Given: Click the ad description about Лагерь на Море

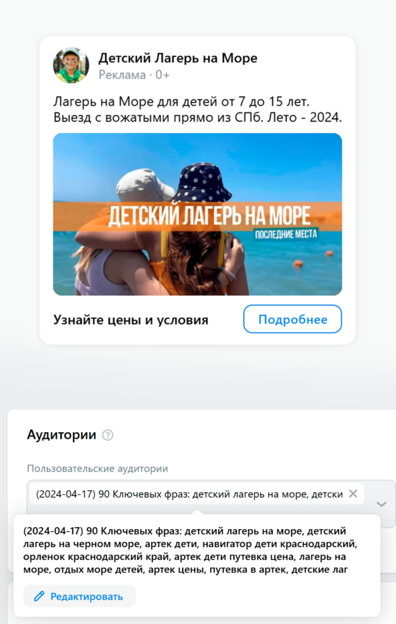Looking at the screenshot, I should tap(197, 110).
